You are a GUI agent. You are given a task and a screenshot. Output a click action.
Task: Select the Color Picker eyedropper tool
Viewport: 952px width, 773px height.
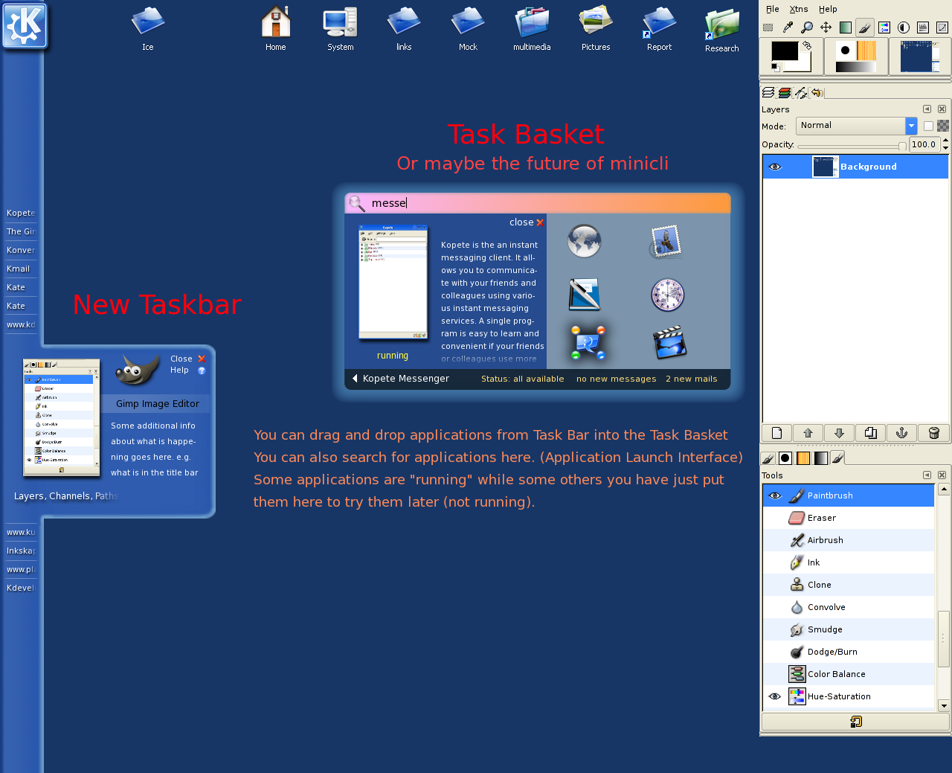[788, 28]
